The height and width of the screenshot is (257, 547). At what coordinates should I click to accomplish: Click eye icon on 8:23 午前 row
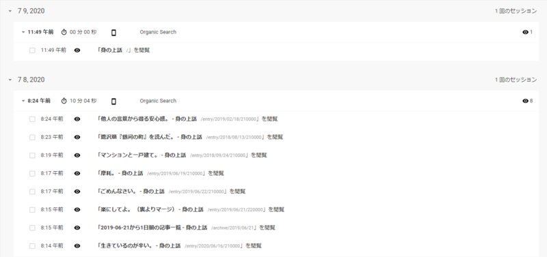(77, 137)
